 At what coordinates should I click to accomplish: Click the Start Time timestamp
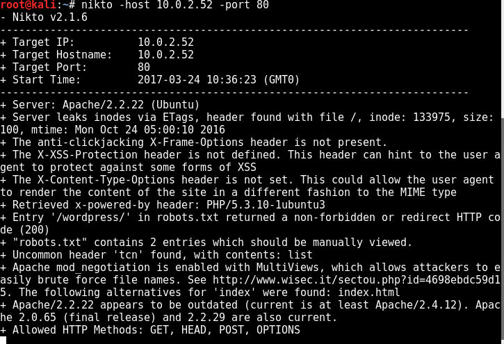[x=218, y=80]
